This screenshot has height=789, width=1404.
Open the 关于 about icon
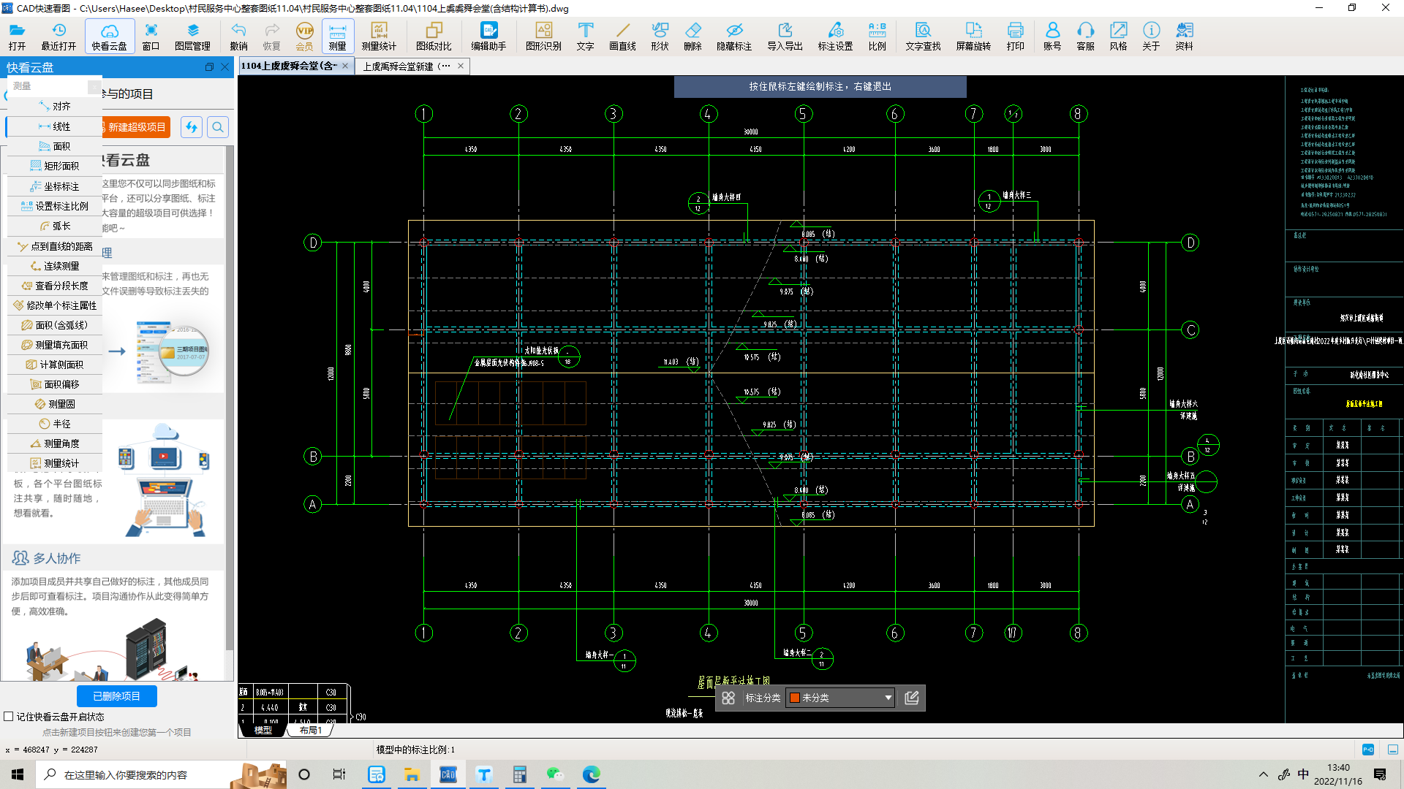1151,36
